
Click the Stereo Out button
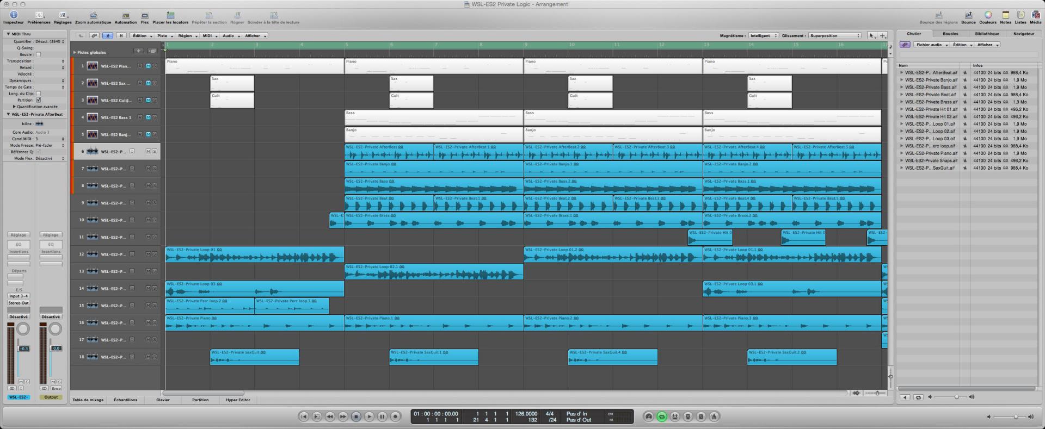(x=19, y=303)
